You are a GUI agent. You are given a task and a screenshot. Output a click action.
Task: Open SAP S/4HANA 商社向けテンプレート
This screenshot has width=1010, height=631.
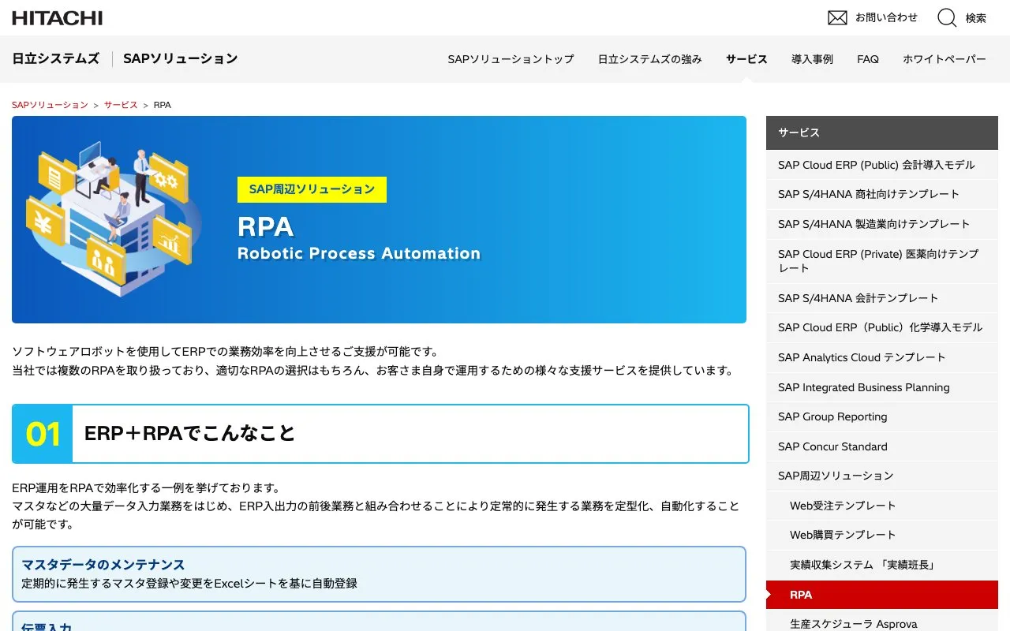click(x=882, y=194)
